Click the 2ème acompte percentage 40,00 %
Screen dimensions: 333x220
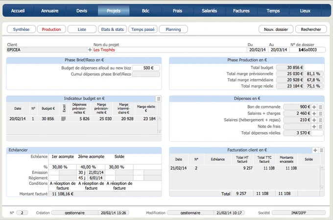[x=91, y=167]
